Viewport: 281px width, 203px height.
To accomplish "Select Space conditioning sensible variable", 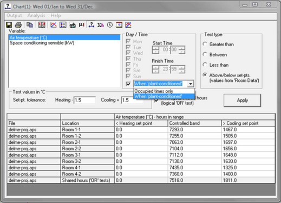I will tap(64, 43).
